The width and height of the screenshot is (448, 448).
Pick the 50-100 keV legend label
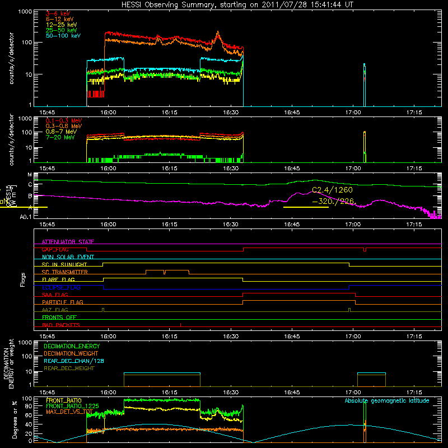tap(63, 36)
